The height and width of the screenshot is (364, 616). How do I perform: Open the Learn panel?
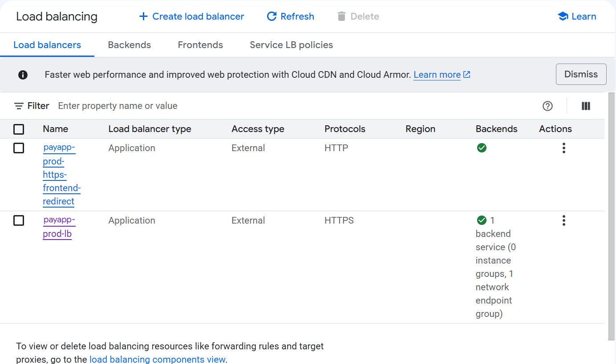pyautogui.click(x=577, y=16)
